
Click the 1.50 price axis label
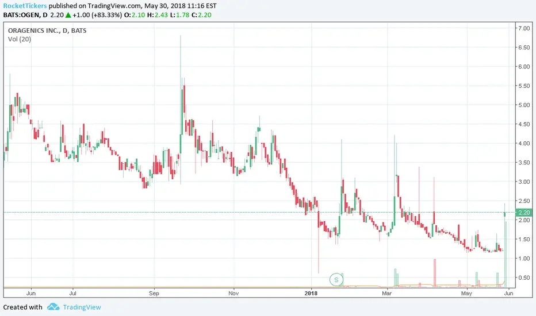pos(524,240)
